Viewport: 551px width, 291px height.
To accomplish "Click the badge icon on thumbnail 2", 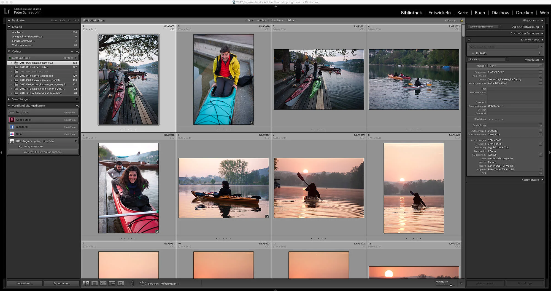I will pyautogui.click(x=252, y=123).
